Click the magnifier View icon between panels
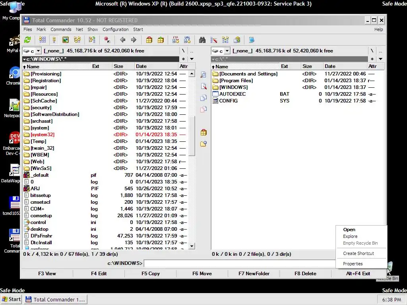Screen dimensions: 407x305 (203, 75)
